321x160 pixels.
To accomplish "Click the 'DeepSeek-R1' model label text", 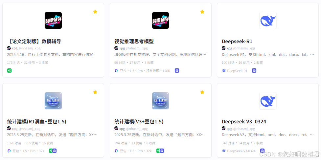I will [x=237, y=71].
